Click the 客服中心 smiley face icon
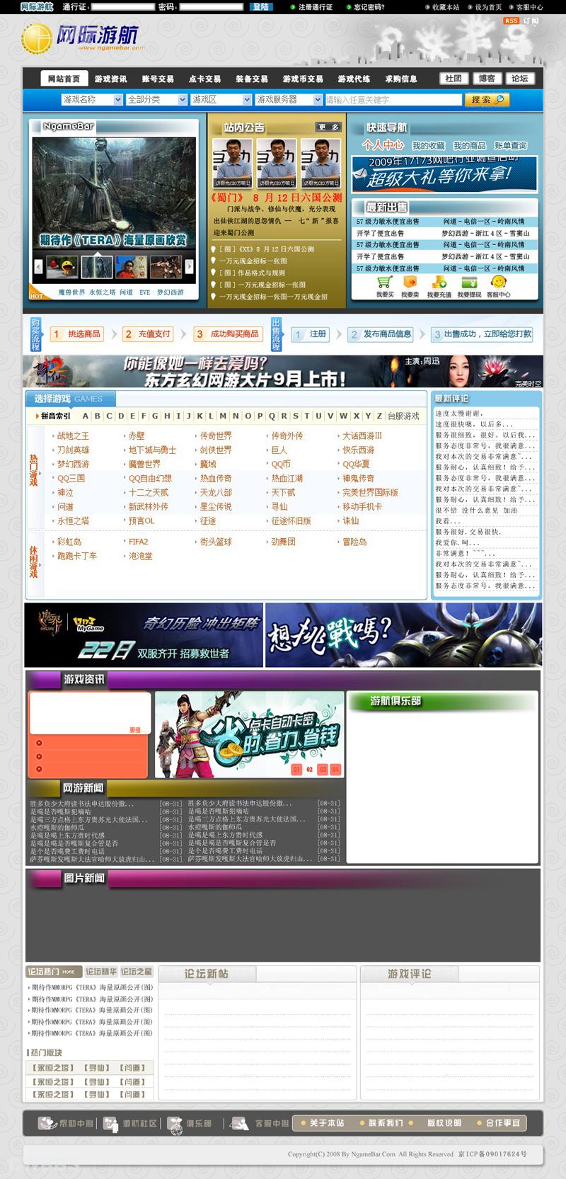The image size is (566, 1179). tap(498, 283)
